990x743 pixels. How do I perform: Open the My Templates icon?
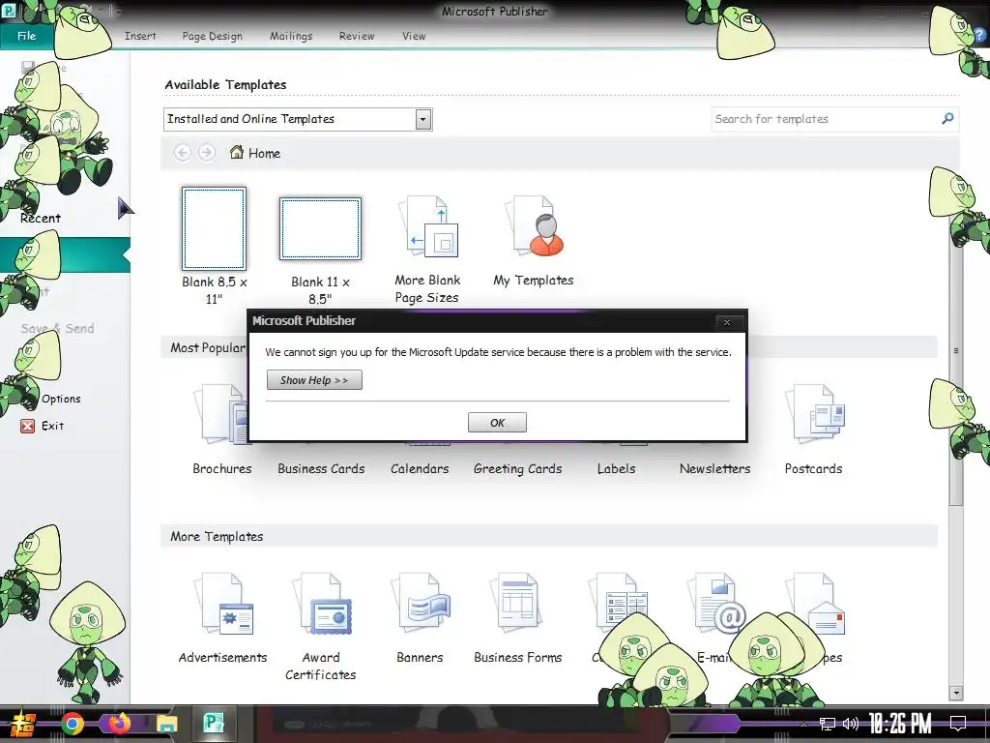pyautogui.click(x=537, y=226)
